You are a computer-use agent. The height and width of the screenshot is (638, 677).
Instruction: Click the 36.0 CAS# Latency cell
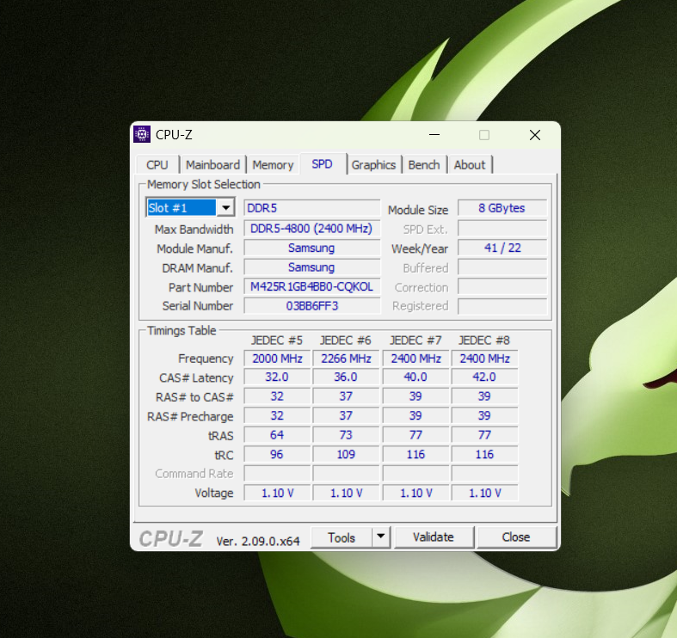[346, 377]
